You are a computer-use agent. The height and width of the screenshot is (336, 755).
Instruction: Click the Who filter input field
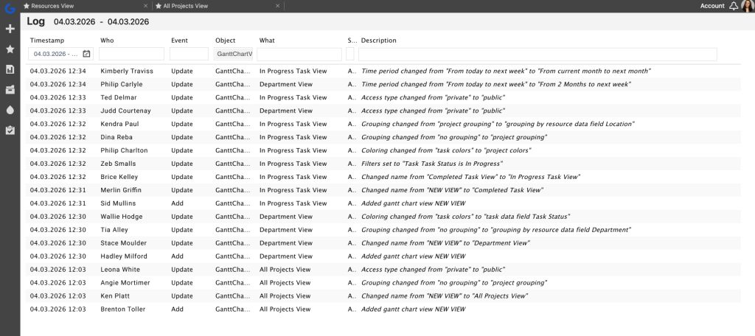coord(131,54)
